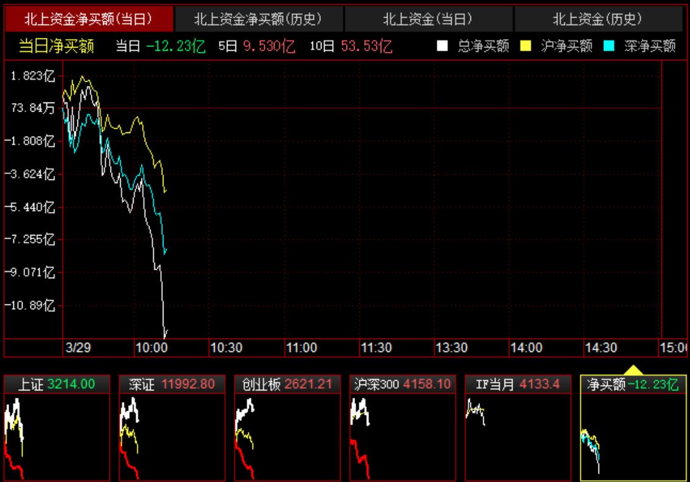This screenshot has width=690, height=482.
Task: Switch to 北上资金净买额(历史) tab
Action: click(x=259, y=20)
